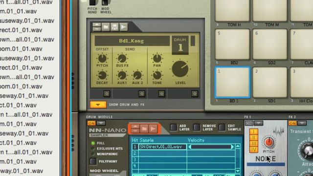Click the Aux 2 send knob
This screenshot has width=313, height=176.
pyautogui.click(x=137, y=76)
